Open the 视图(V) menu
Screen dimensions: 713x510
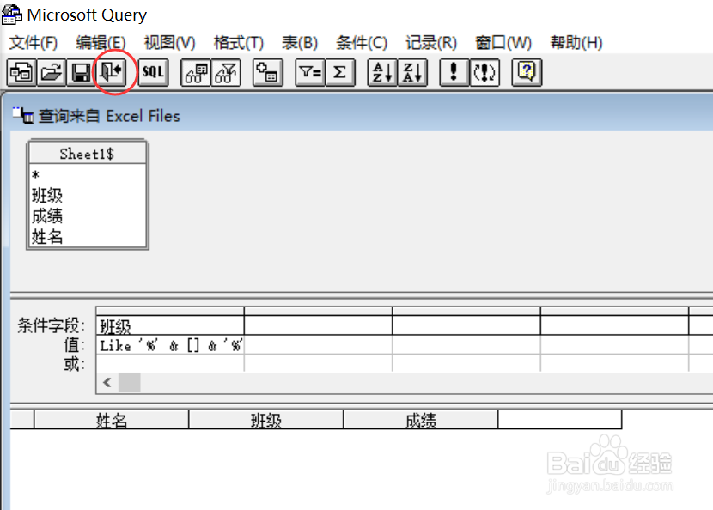pos(169,43)
